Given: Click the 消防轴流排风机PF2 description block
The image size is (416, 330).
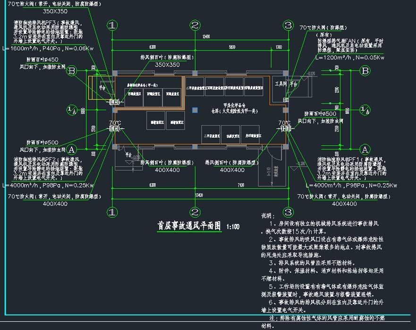Looking at the screenshot, I should pos(48,169).
